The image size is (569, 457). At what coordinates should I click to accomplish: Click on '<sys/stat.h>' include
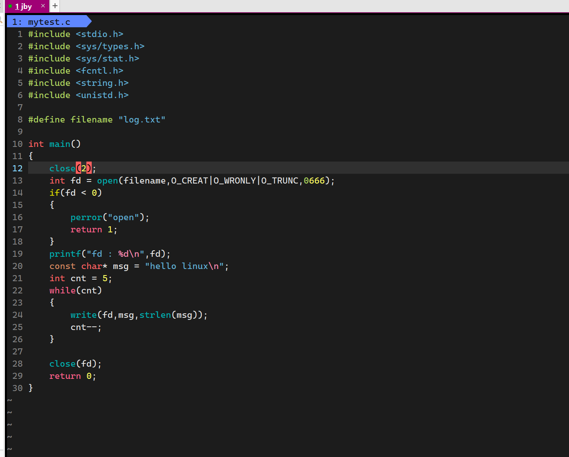coord(108,59)
